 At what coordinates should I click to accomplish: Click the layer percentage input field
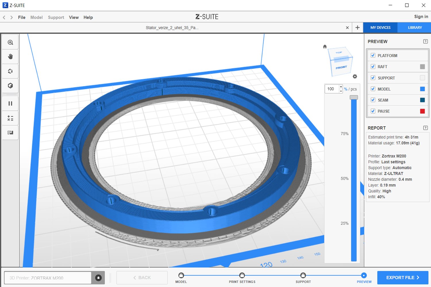tap(332, 89)
